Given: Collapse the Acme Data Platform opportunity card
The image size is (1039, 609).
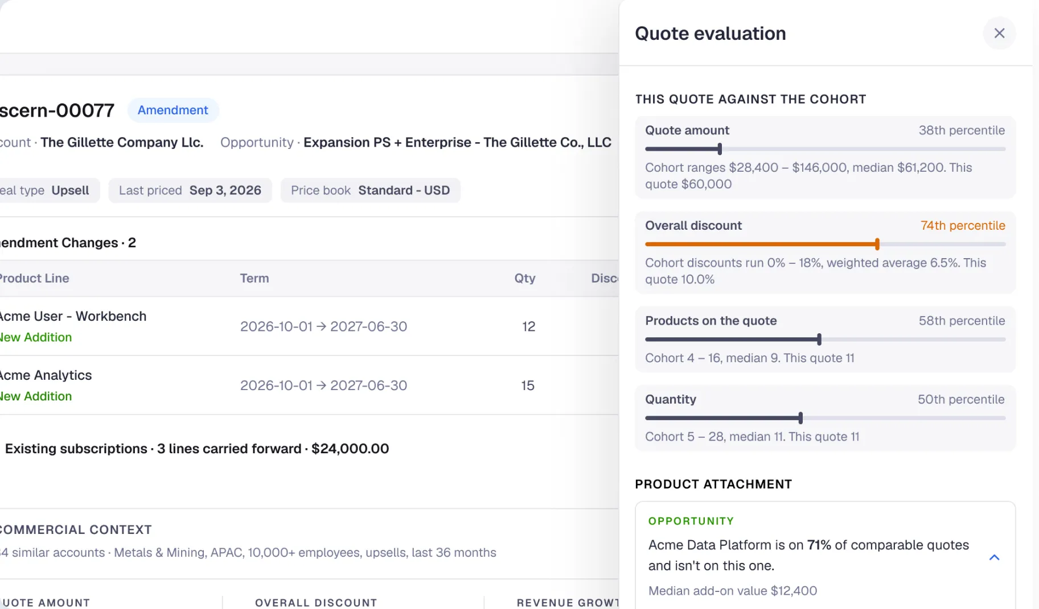Looking at the screenshot, I should point(994,557).
